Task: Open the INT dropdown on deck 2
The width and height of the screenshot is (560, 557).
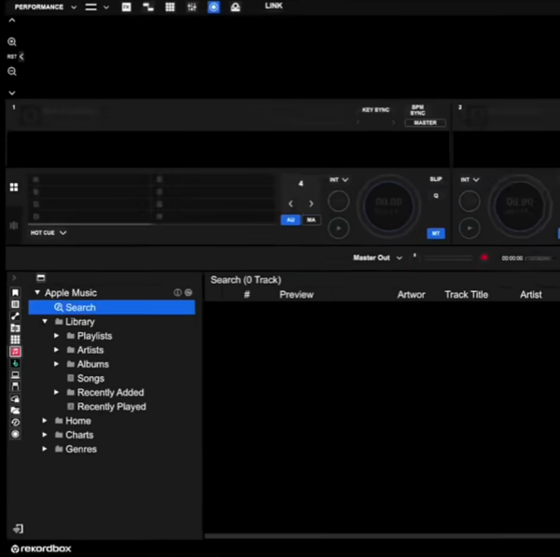Action: [469, 180]
